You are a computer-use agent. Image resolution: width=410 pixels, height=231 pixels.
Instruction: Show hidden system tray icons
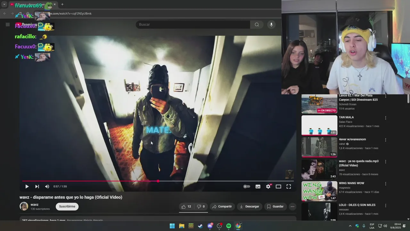[350, 226]
